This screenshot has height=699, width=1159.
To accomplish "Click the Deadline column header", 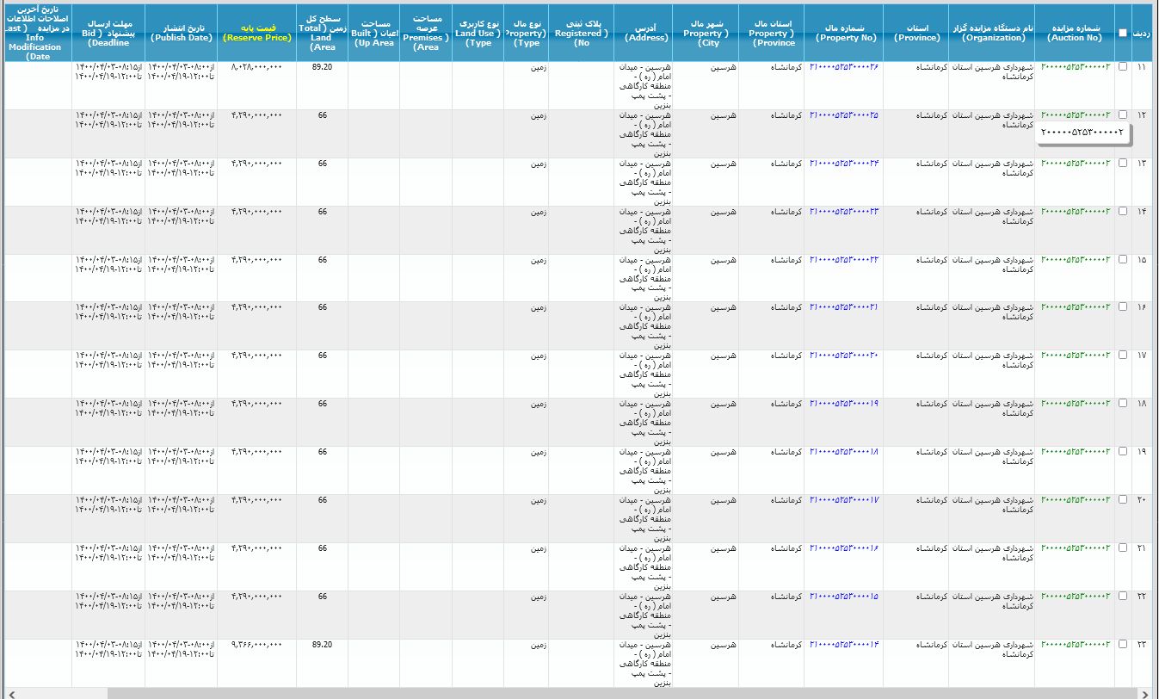I will pyautogui.click(x=108, y=33).
